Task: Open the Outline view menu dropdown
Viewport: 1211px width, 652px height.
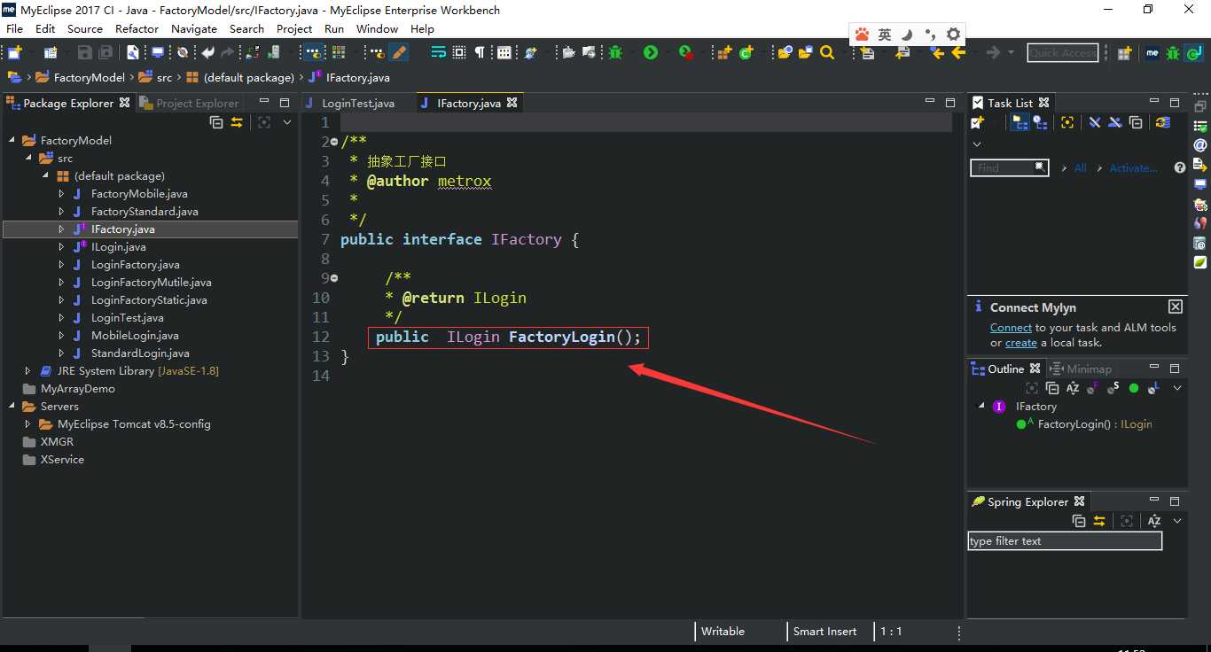Action: (1177, 388)
